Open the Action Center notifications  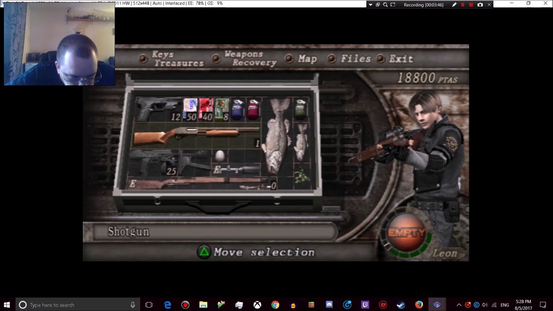(x=543, y=305)
